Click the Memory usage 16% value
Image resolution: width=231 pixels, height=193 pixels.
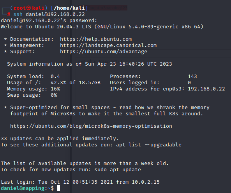point(55,89)
